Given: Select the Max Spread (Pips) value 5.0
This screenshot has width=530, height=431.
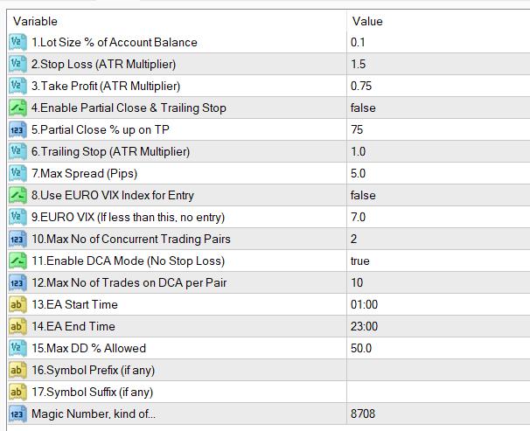Looking at the screenshot, I should 358,174.
